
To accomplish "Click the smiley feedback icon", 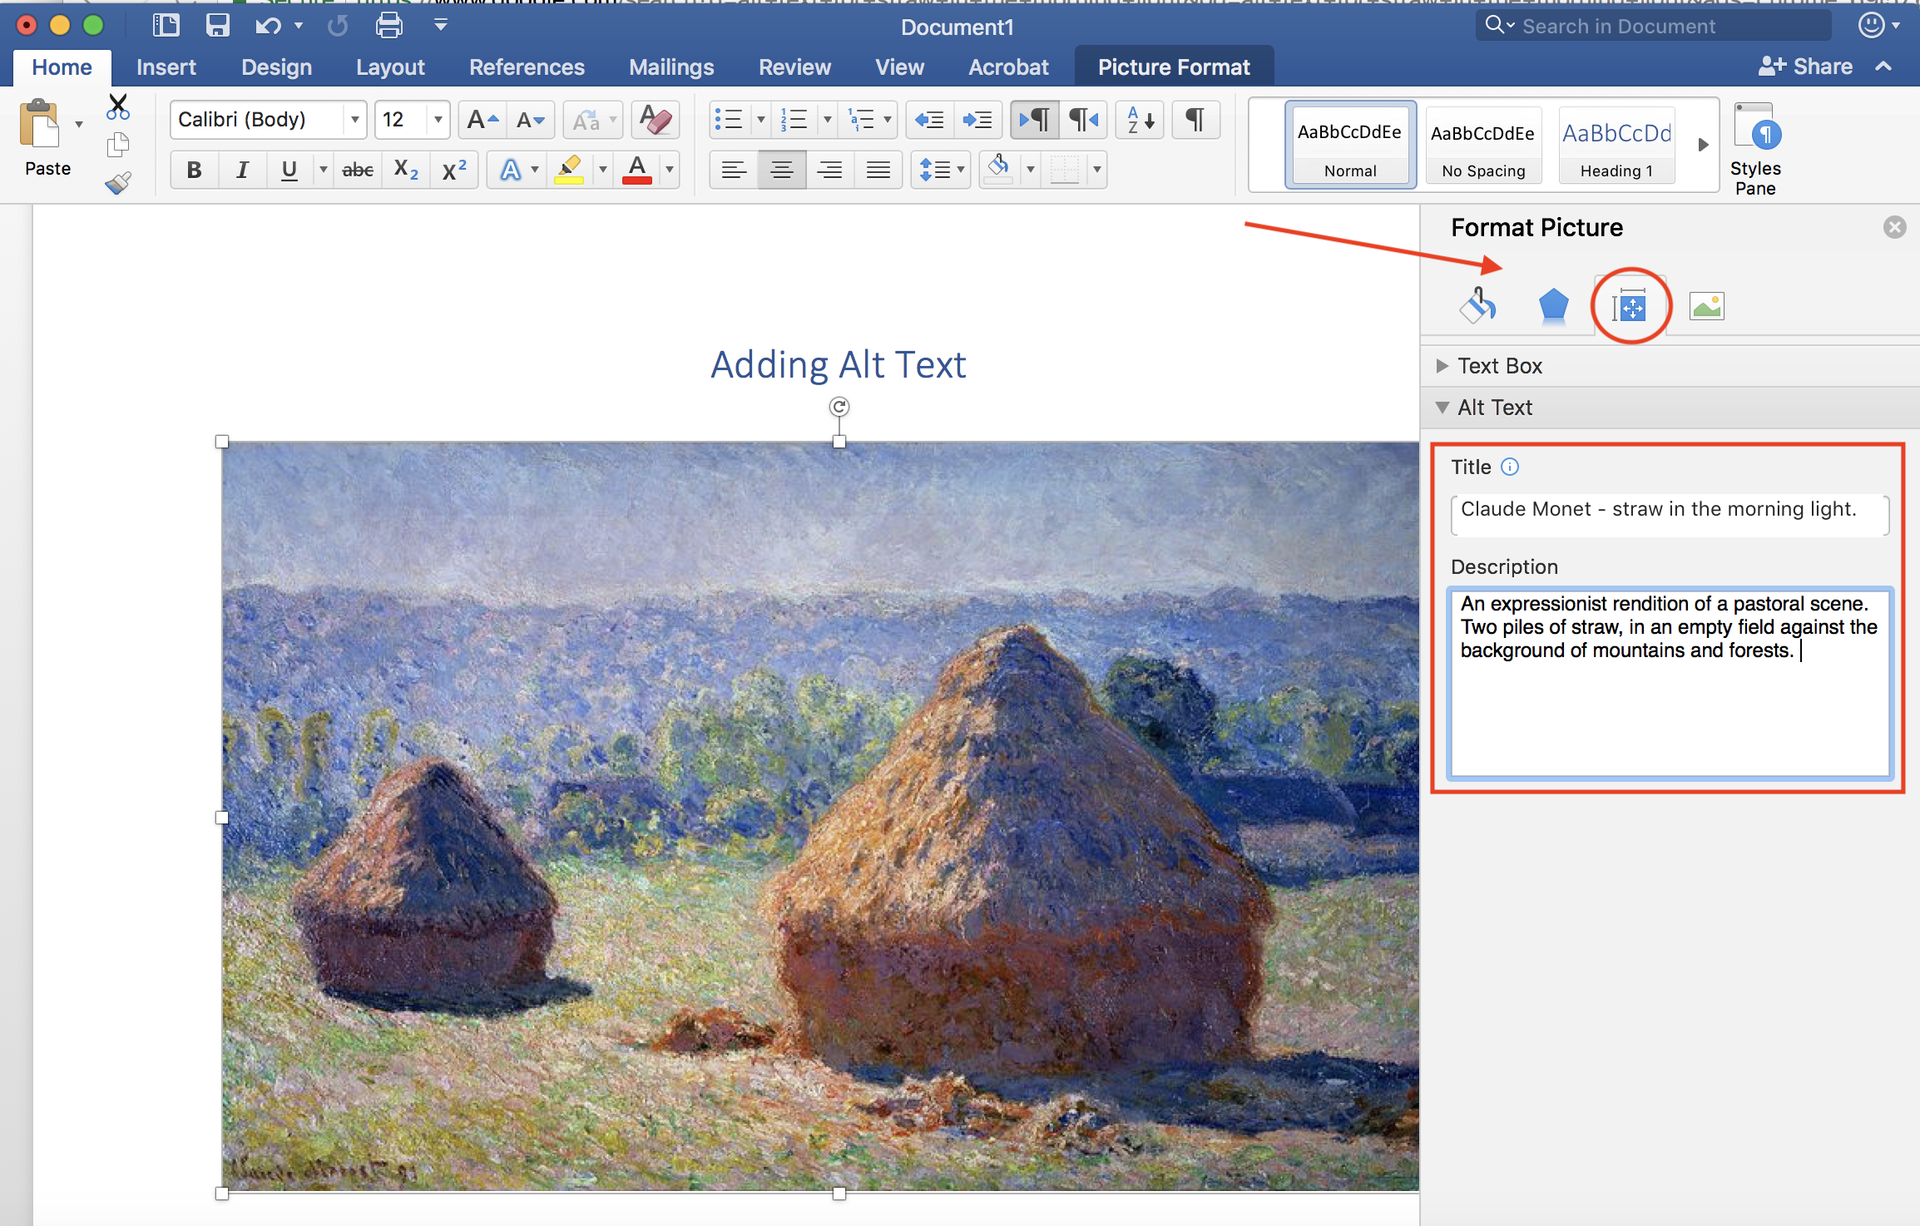I will pyautogui.click(x=1871, y=25).
